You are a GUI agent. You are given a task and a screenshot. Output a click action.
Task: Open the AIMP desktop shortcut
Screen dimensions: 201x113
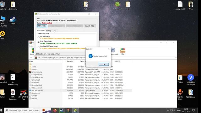[3, 35]
